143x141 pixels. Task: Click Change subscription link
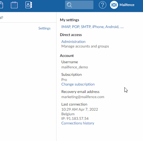click(x=78, y=84)
